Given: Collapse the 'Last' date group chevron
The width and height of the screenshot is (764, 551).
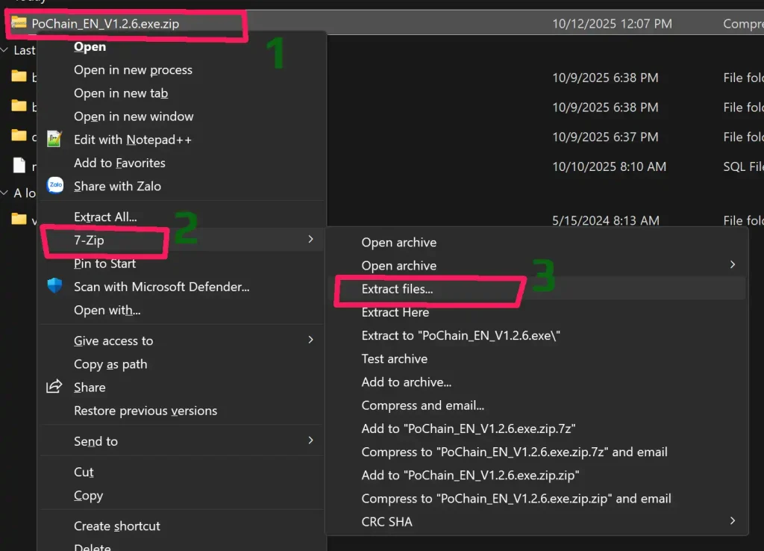Looking at the screenshot, I should [5, 50].
